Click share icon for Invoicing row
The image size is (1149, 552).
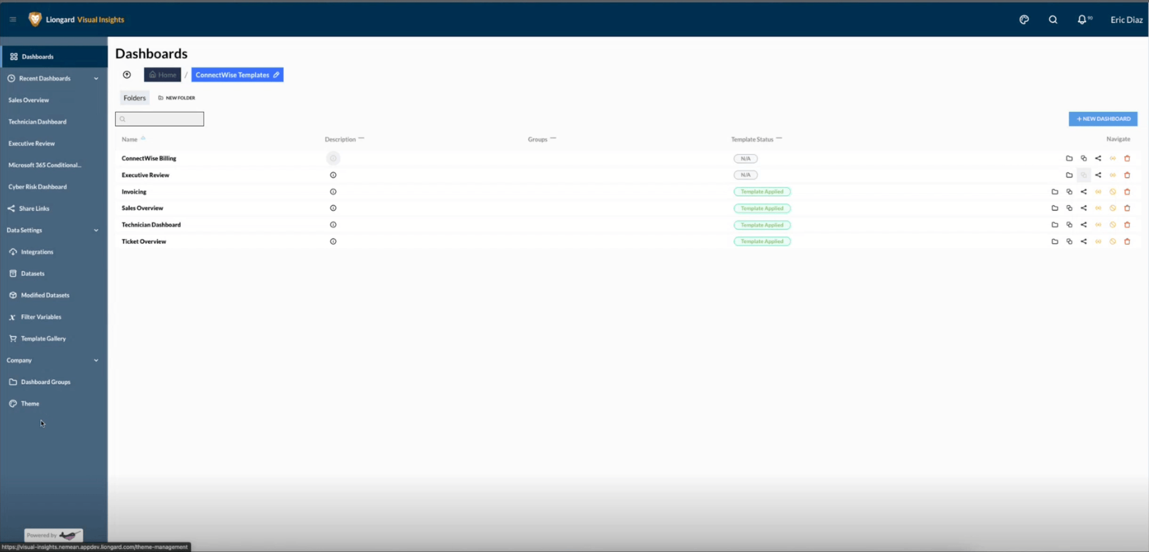(x=1084, y=192)
